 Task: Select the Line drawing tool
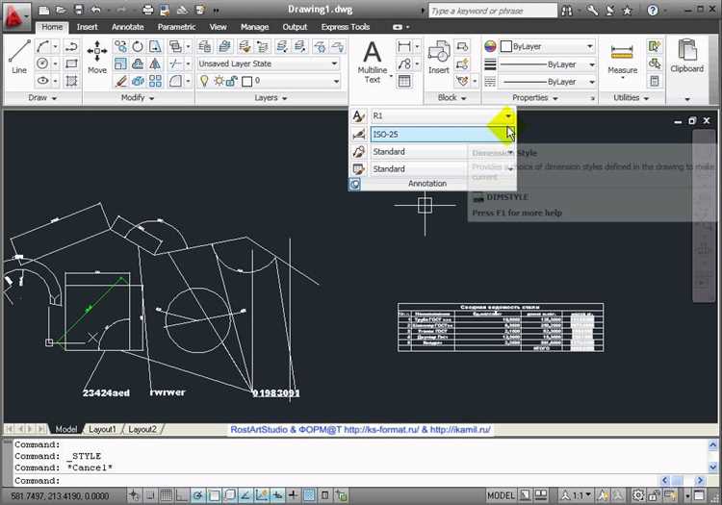pyautogui.click(x=19, y=57)
